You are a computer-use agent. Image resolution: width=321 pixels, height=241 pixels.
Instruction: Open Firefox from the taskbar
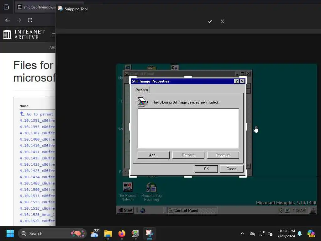[x=122, y=233]
